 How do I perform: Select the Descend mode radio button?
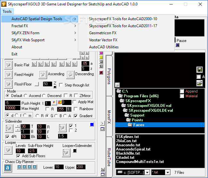44,95
